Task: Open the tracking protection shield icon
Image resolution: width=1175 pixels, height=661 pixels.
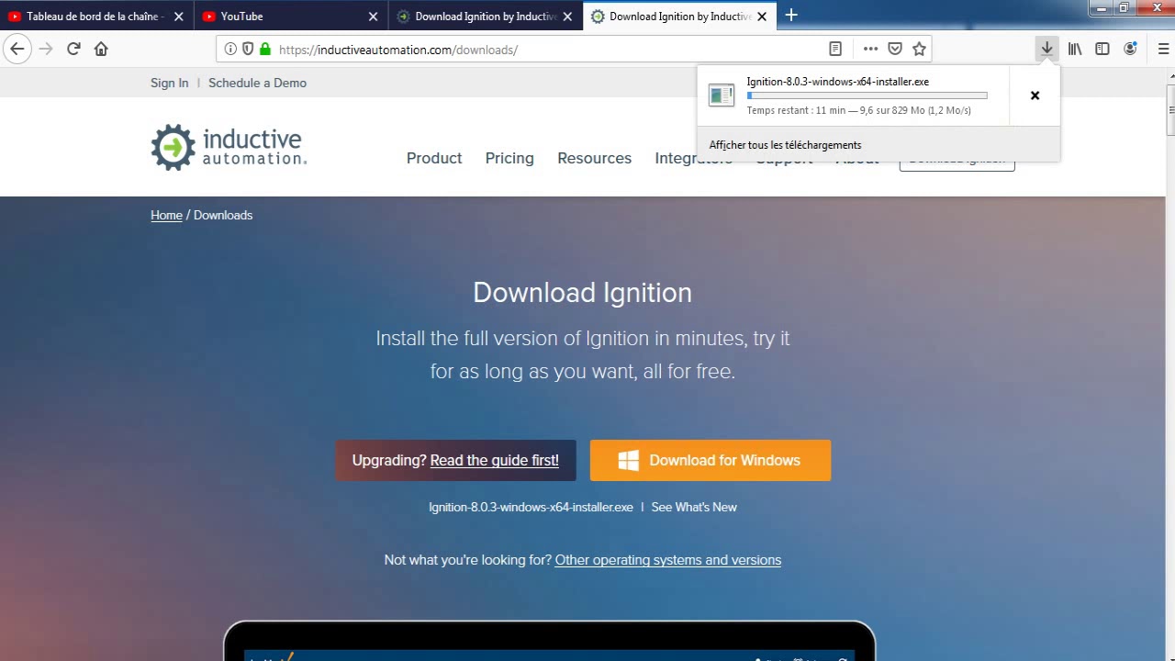Action: coord(248,50)
